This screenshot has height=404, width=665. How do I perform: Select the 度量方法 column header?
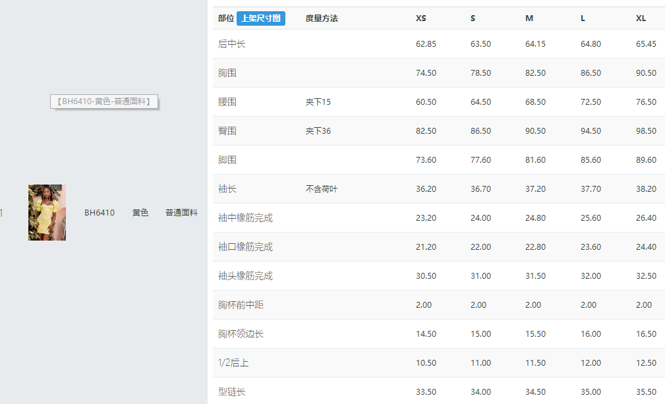[x=322, y=18]
